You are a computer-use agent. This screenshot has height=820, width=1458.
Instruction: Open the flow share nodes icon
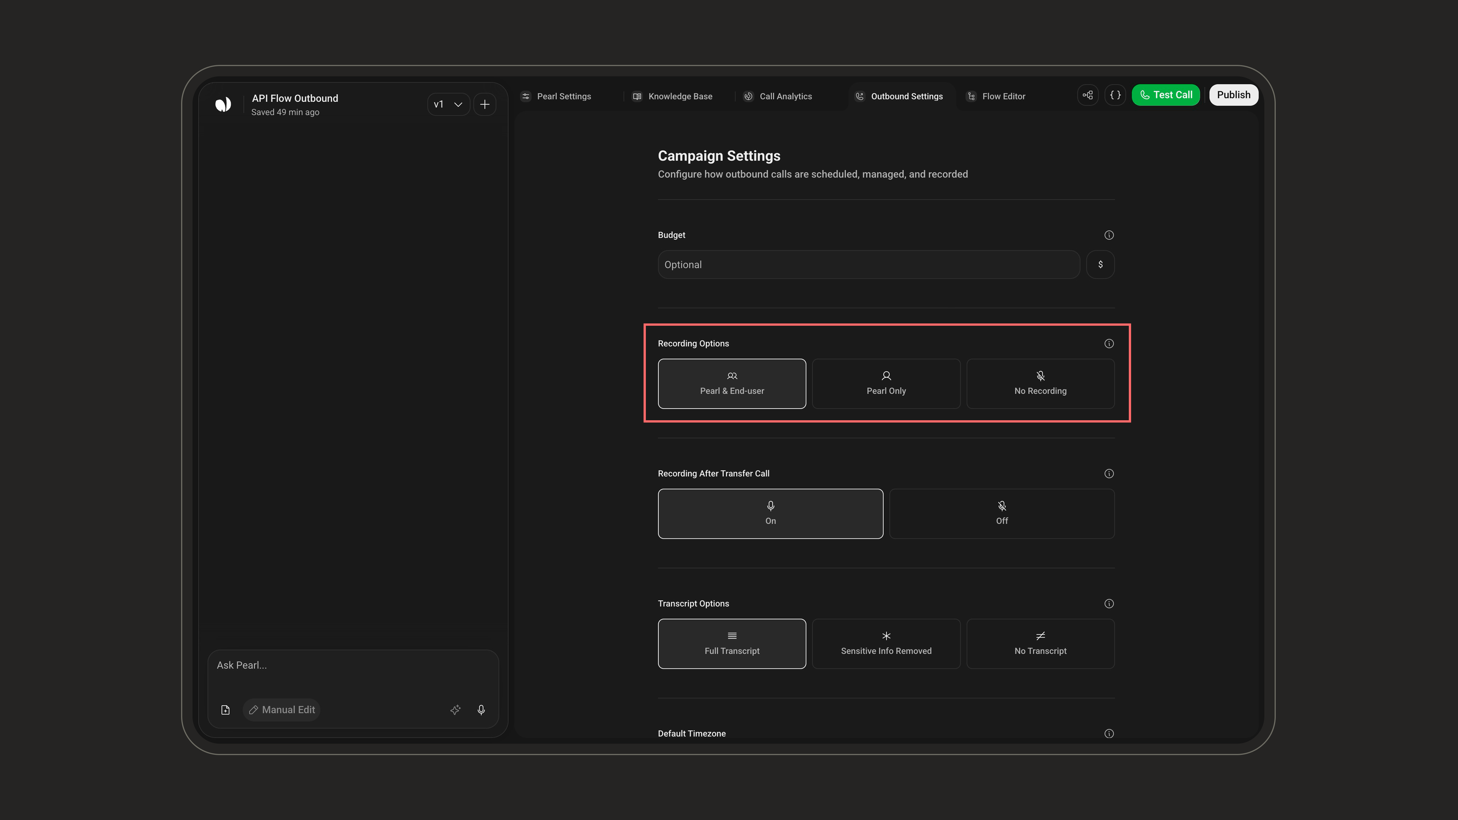pyautogui.click(x=1088, y=95)
